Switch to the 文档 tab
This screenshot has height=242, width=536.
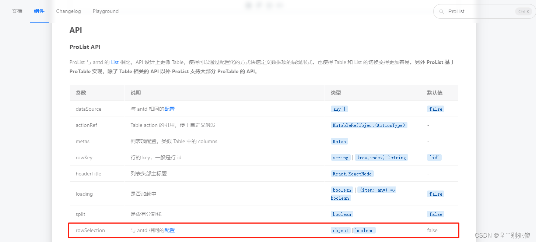[17, 11]
